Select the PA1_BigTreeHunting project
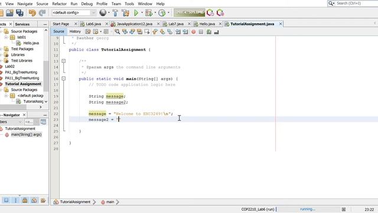Viewport: 378px width, 213px height. coord(21,72)
